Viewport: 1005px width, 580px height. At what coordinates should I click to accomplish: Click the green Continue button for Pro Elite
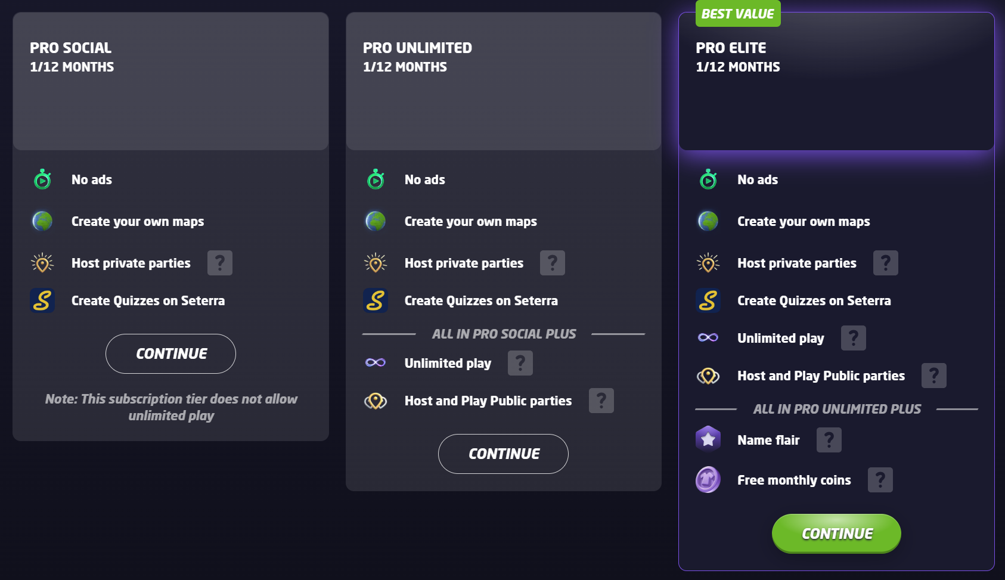point(836,534)
